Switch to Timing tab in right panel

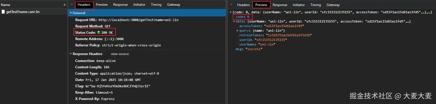pyautogui.click(x=315, y=5)
